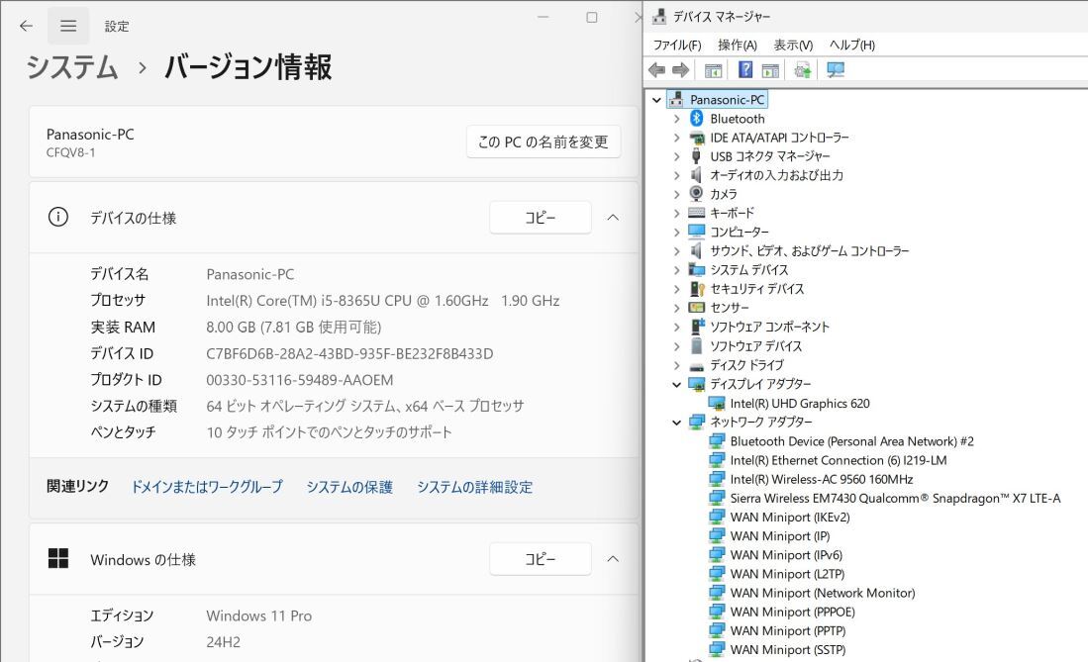Collapse the ディスプレイ アダプター node
This screenshot has width=1088, height=662.
point(676,384)
